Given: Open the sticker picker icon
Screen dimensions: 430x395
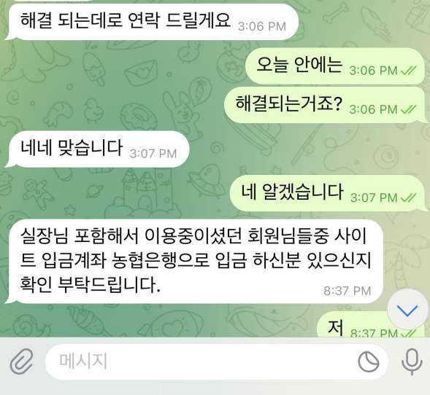Looking at the screenshot, I should pyautogui.click(x=369, y=362).
